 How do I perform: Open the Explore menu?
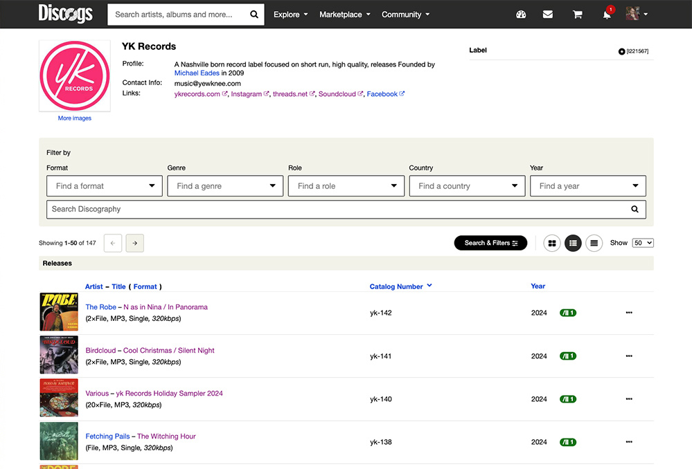click(x=291, y=15)
